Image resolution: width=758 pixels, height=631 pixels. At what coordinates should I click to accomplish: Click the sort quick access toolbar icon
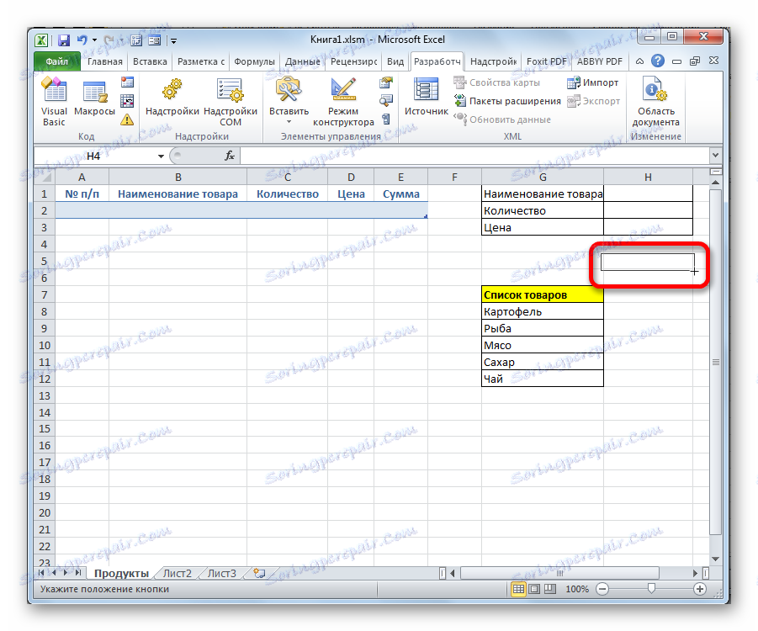pos(136,40)
